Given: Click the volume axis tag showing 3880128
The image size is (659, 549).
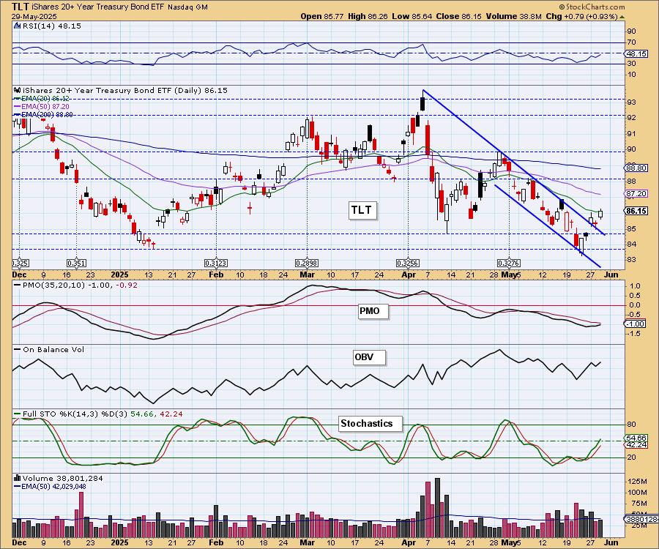Looking at the screenshot, I should tap(641, 520).
